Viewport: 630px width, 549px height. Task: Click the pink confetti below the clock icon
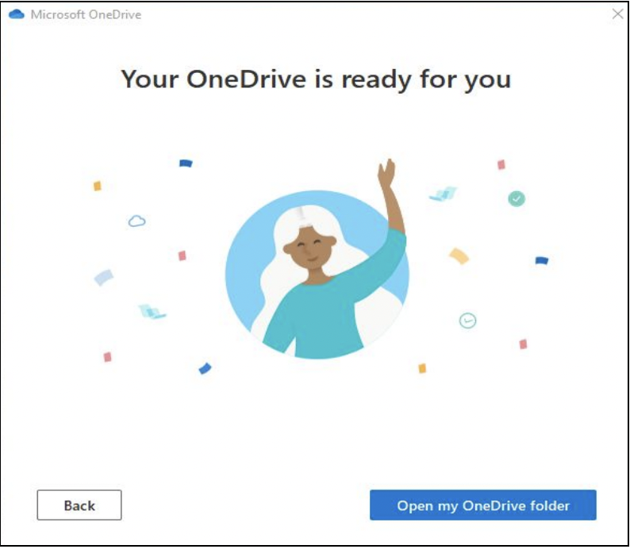point(523,344)
